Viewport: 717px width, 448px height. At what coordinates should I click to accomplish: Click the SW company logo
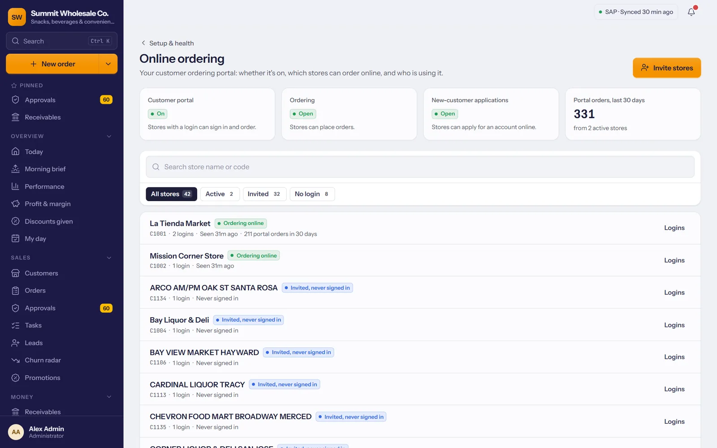[17, 17]
